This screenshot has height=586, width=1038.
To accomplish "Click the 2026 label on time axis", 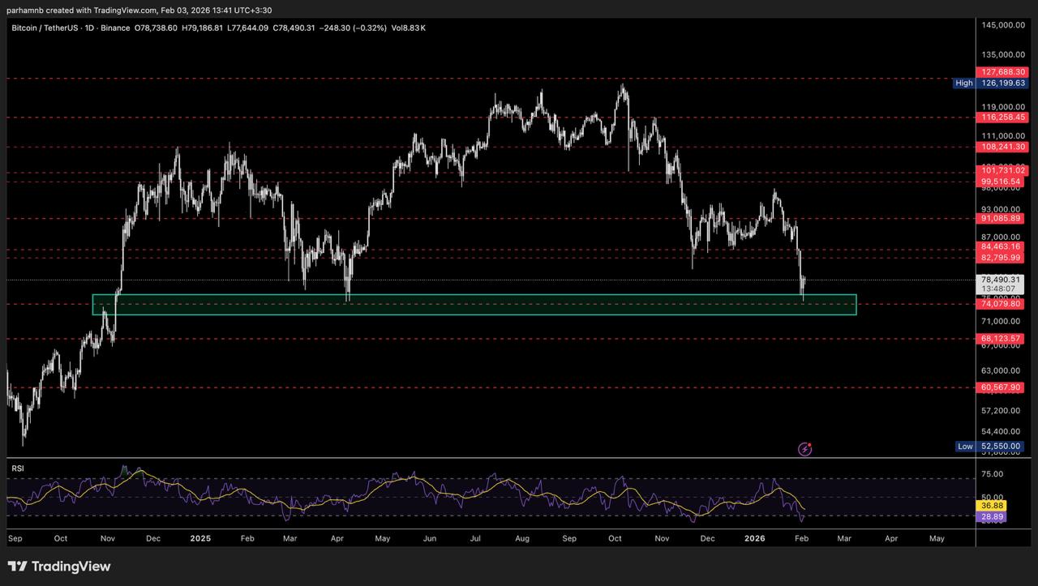I will pos(755,537).
